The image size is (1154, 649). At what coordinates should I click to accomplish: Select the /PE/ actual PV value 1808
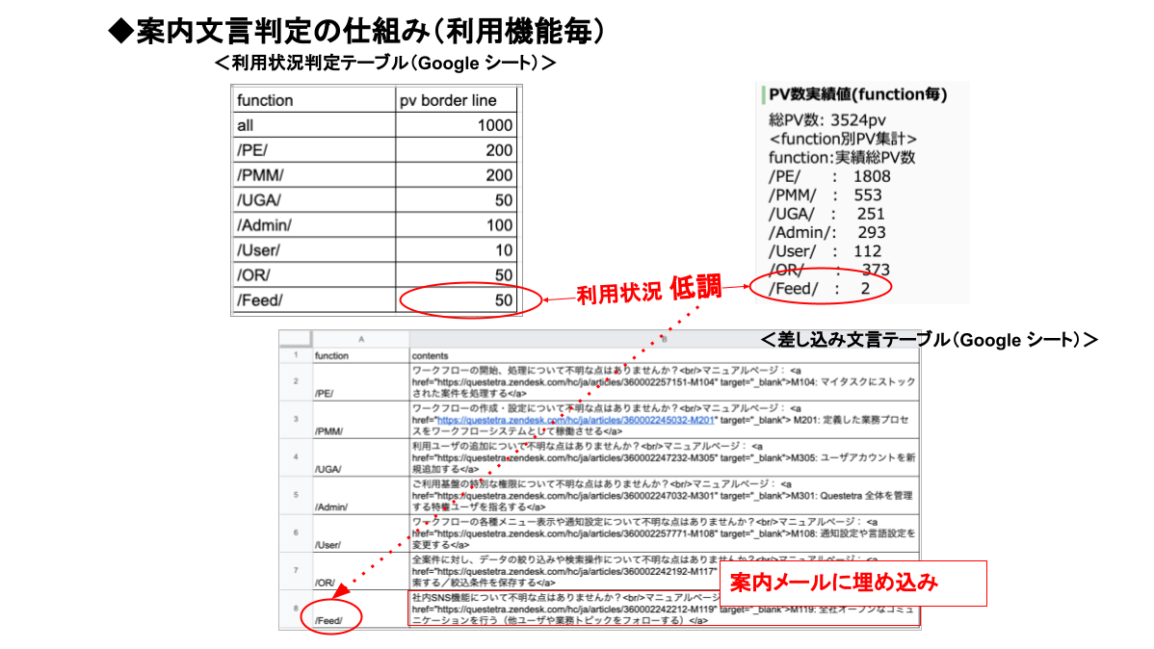coord(871,176)
